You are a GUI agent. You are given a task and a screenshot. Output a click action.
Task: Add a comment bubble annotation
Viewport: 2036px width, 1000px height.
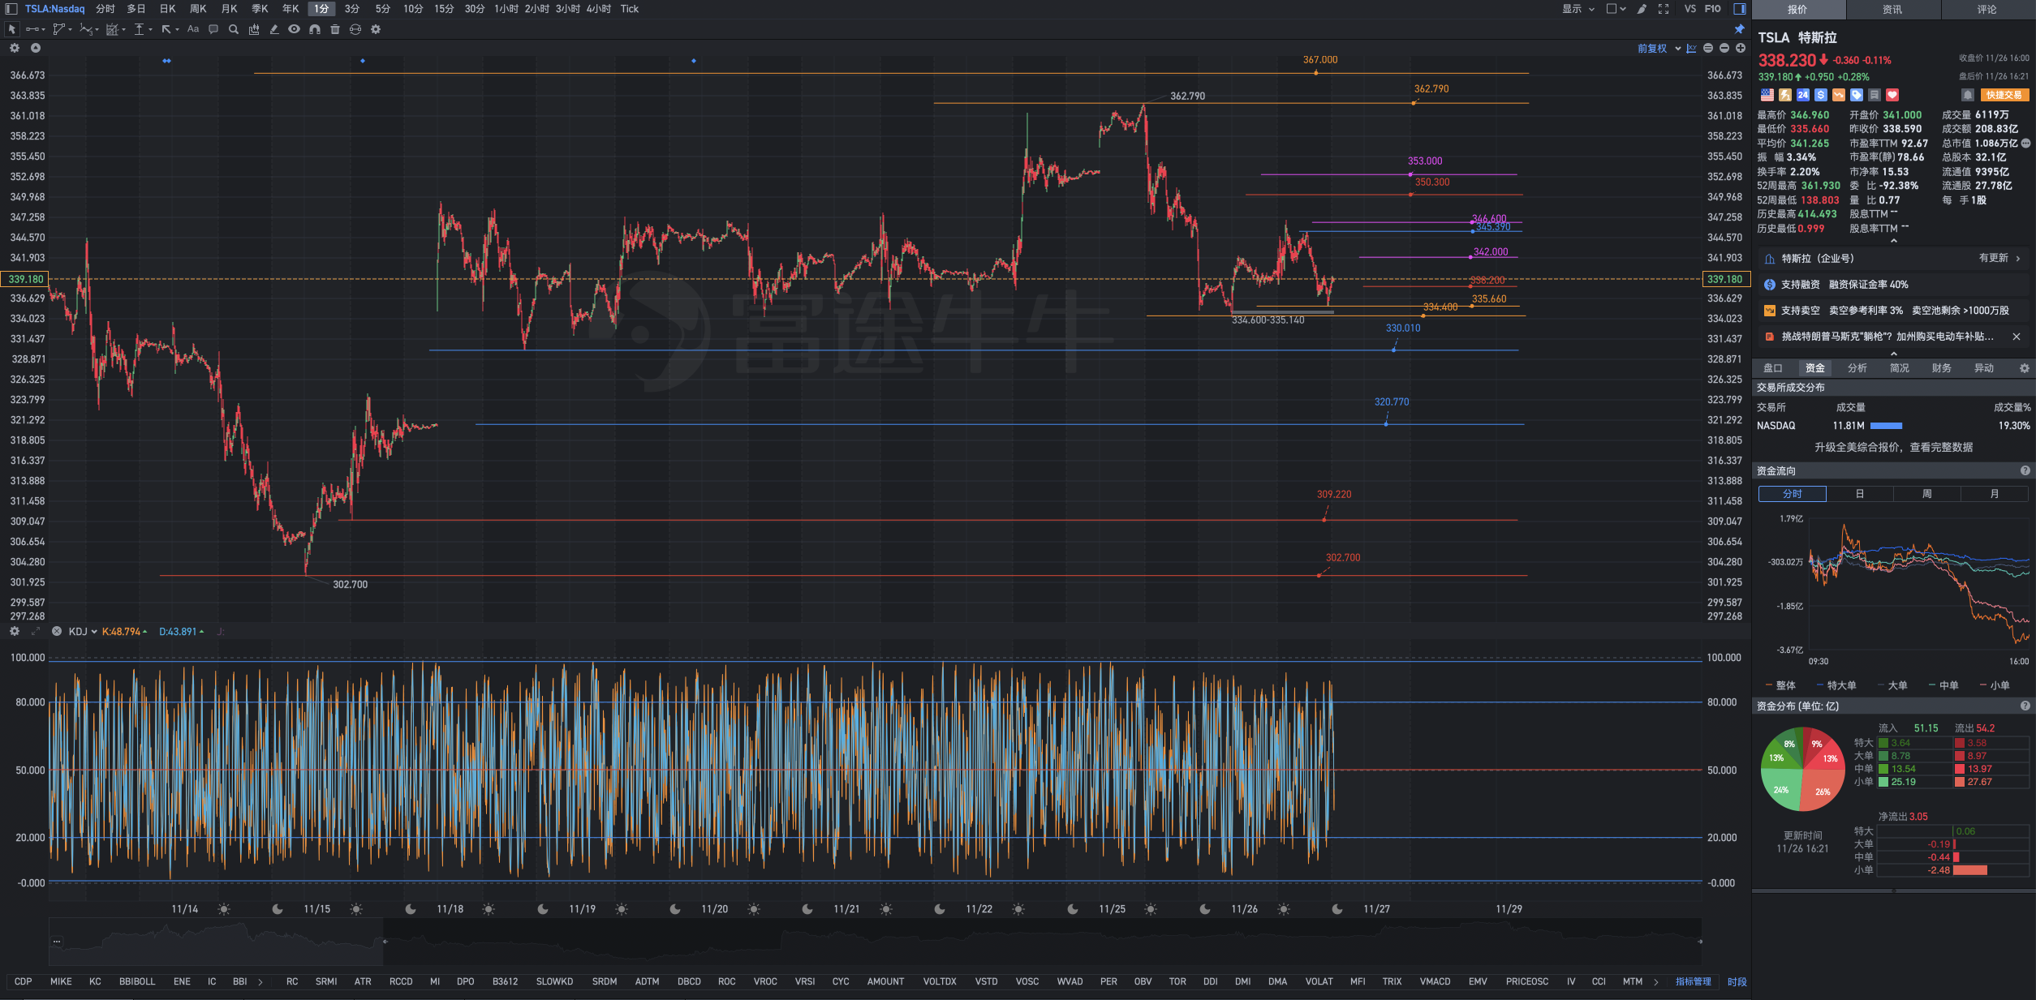(213, 29)
